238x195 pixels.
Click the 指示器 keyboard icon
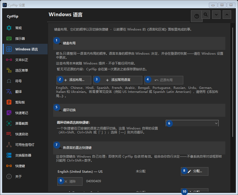[x=9, y=38]
